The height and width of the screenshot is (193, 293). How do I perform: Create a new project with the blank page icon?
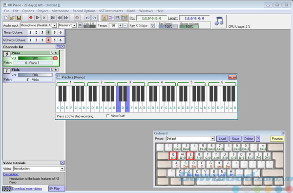tap(6, 18)
